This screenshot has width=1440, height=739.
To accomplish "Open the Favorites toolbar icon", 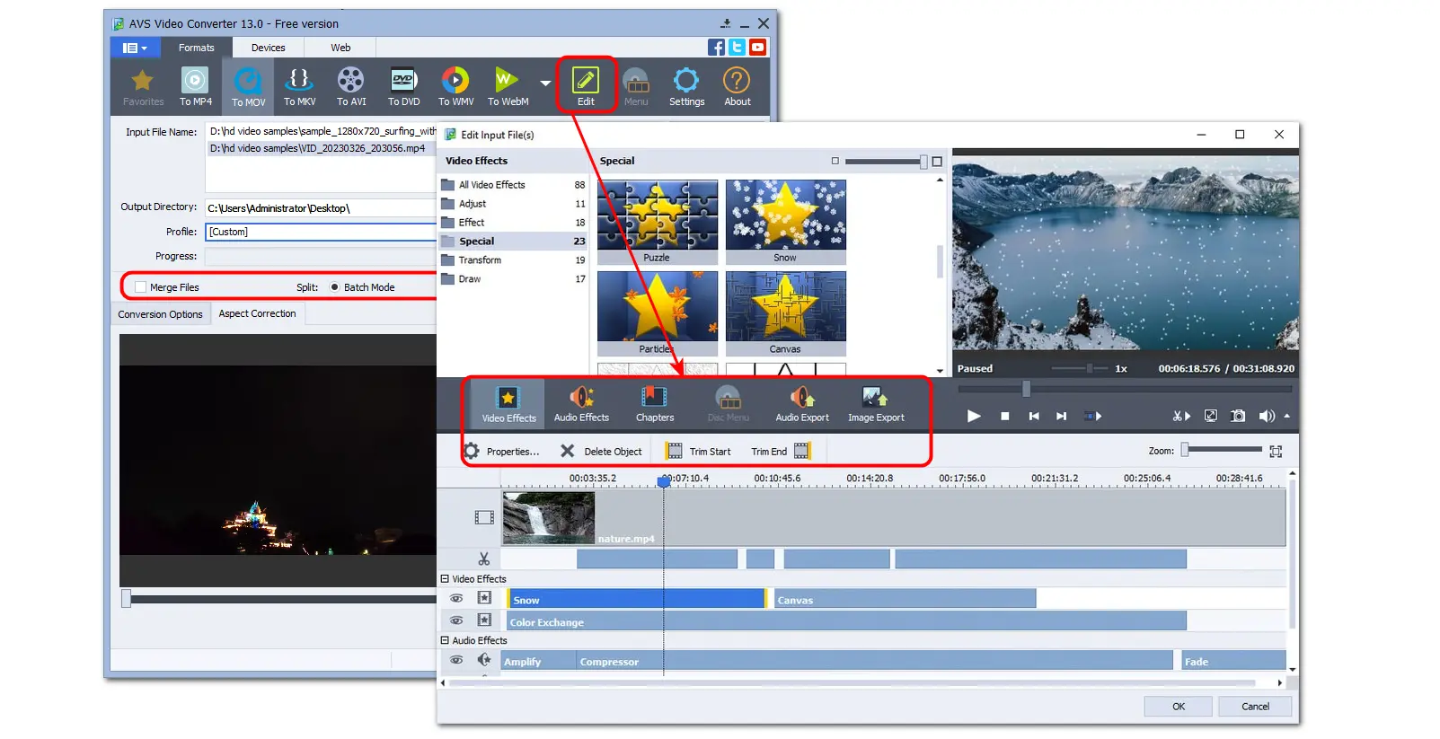I will [143, 86].
